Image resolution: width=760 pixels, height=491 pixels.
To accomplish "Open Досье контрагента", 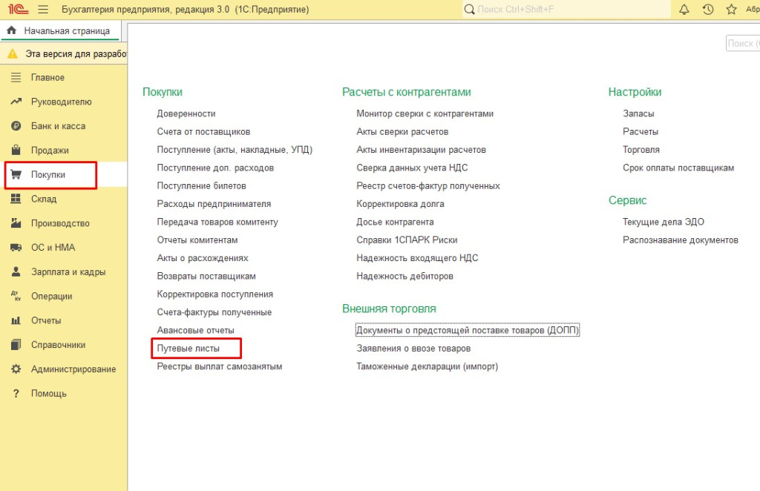I will coord(395,222).
